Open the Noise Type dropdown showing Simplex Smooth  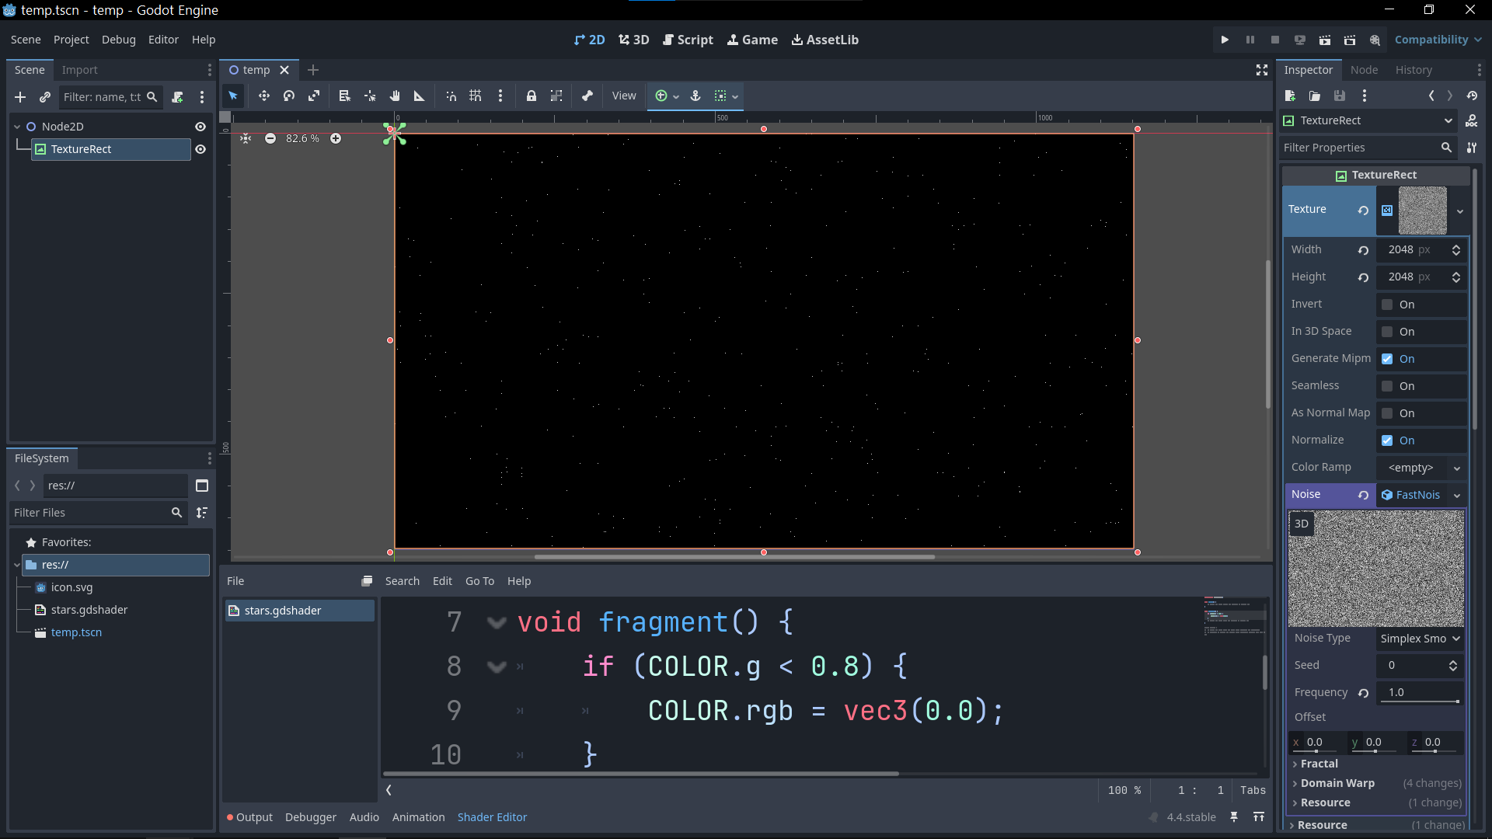coord(1419,638)
